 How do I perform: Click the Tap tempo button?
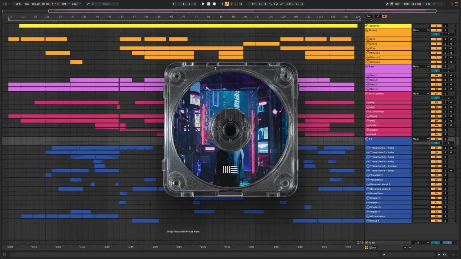coord(27,4)
